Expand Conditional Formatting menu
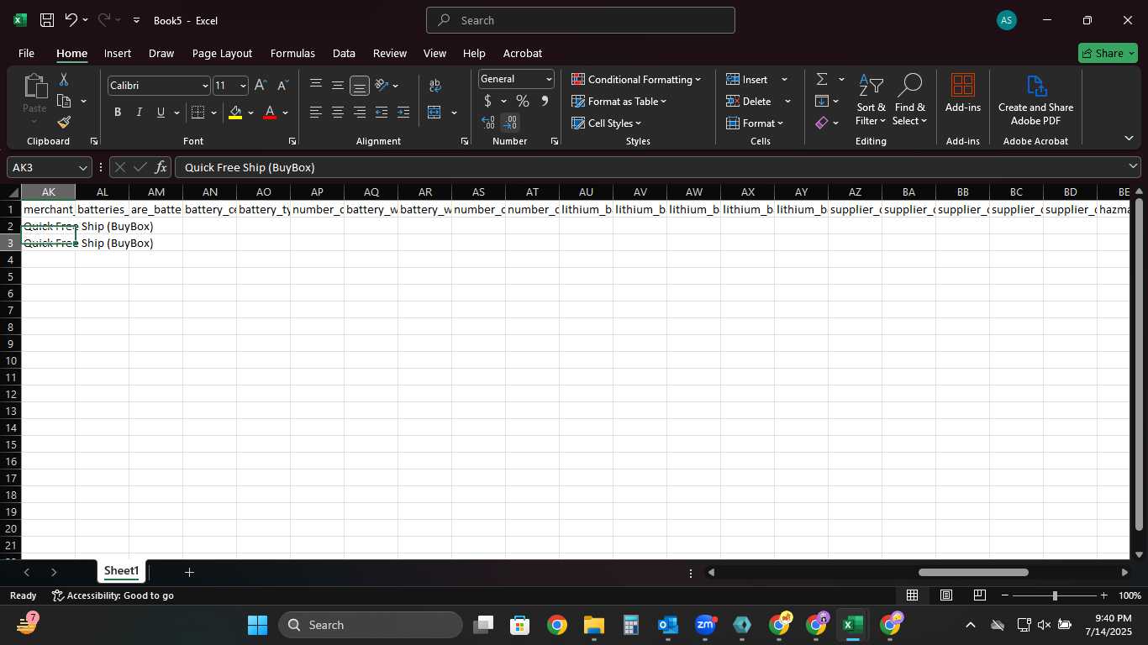Viewport: 1148px width, 645px height. pos(636,80)
